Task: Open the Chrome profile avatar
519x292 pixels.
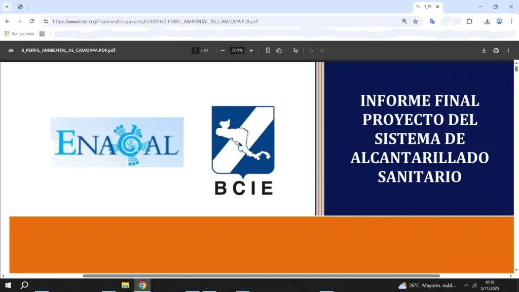Action: pyautogui.click(x=500, y=21)
